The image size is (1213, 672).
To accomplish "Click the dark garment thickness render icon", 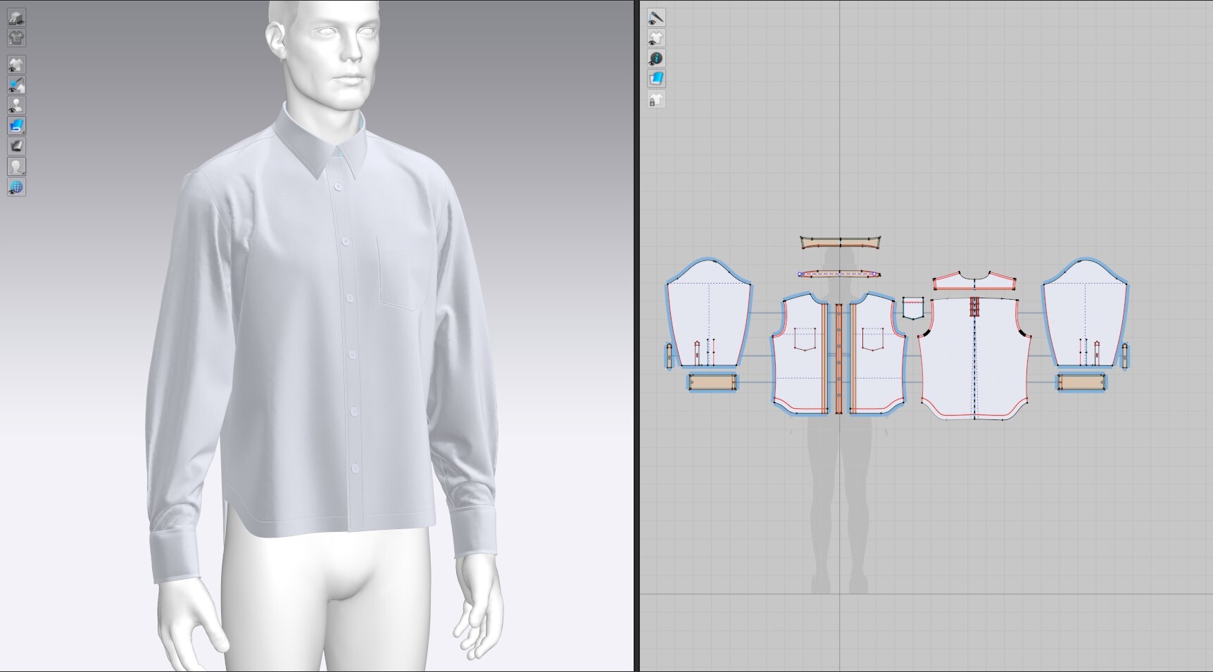I will pos(16,146).
